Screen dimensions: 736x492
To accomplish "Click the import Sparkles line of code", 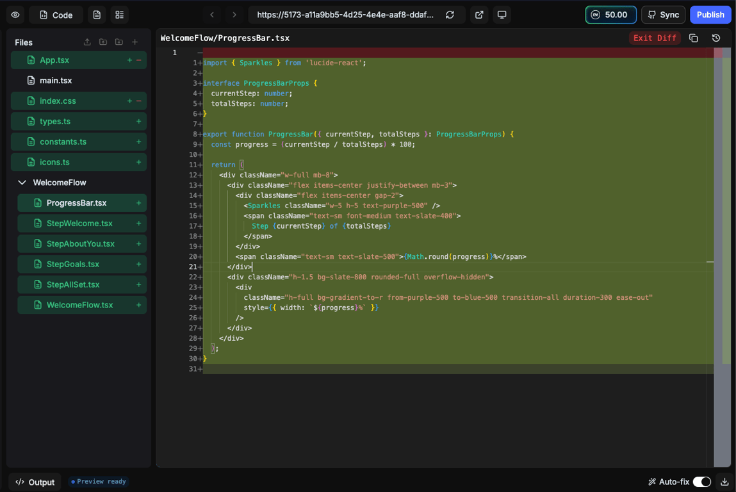I will point(284,63).
